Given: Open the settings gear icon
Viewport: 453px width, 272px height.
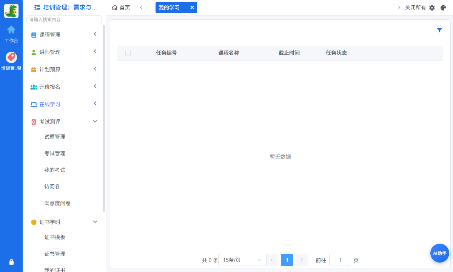Looking at the screenshot, I should 432,8.
